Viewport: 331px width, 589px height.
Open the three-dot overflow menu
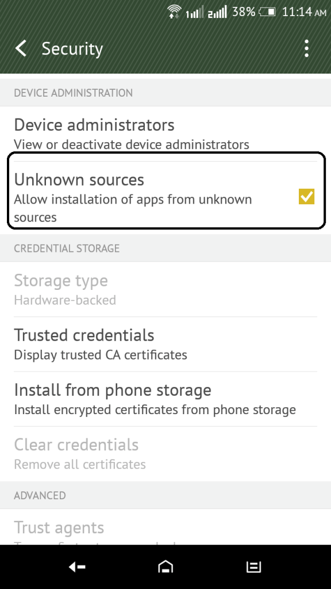point(307,48)
